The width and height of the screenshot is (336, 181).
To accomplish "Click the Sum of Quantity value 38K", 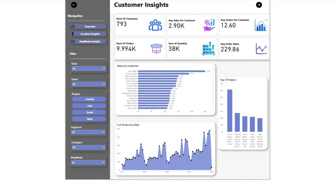I will [174, 49].
